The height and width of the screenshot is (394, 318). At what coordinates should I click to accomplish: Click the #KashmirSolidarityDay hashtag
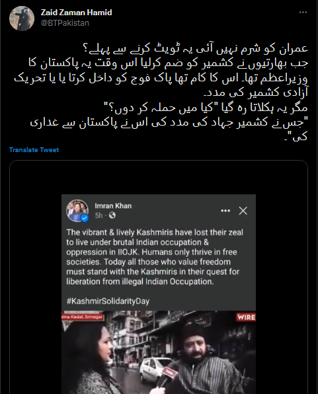click(108, 301)
